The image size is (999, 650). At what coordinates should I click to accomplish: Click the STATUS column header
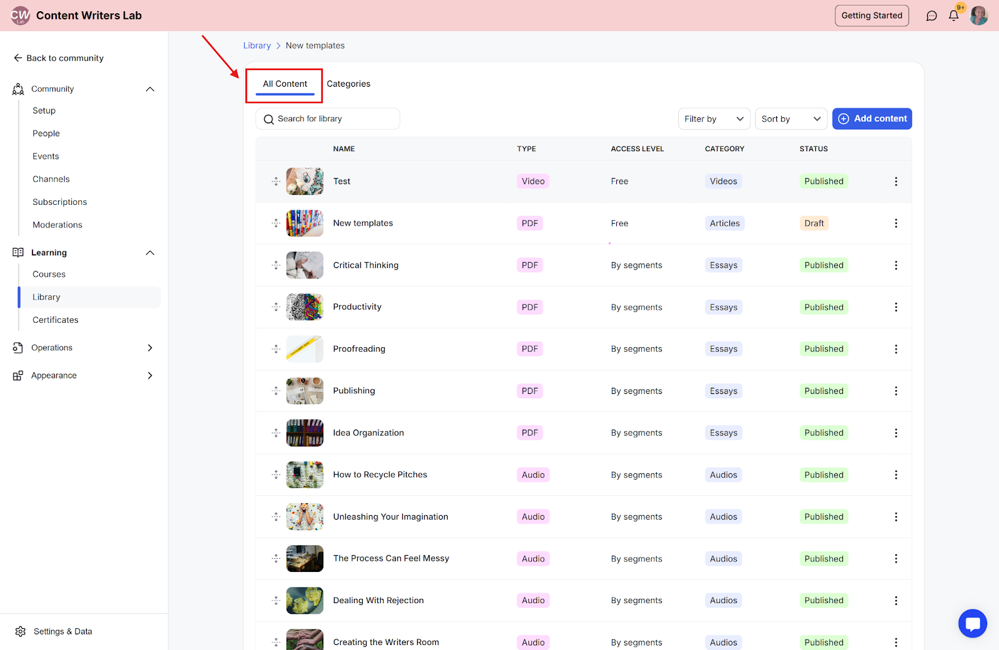pos(814,149)
